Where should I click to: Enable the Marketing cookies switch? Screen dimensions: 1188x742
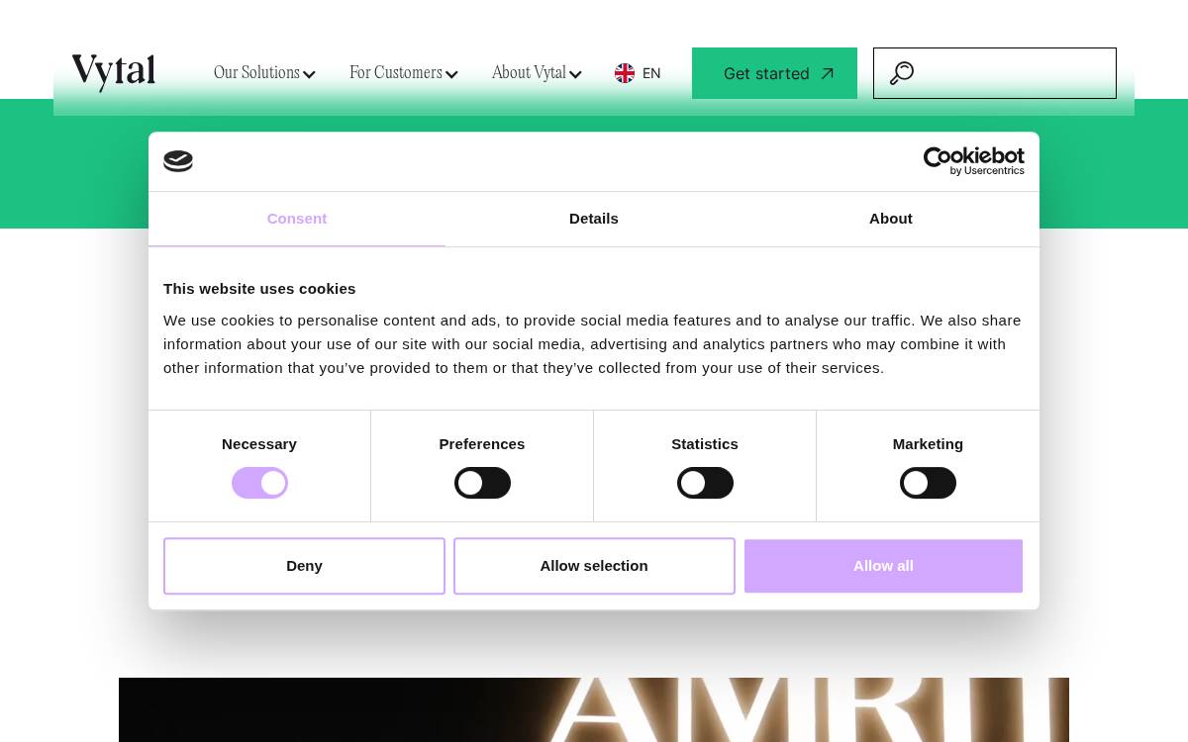[x=928, y=483]
